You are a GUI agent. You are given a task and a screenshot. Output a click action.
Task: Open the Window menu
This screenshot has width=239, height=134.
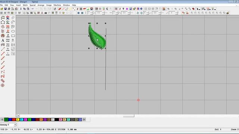[x=66, y=5]
